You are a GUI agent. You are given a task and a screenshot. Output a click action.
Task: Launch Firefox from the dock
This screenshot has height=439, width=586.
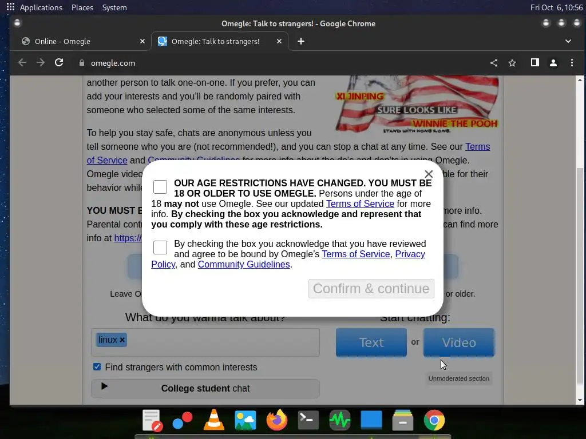tap(276, 420)
